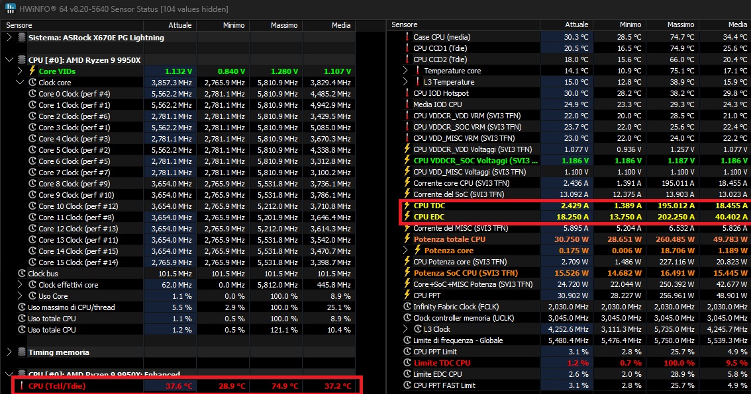Expand the Temperature core row

[x=406, y=70]
